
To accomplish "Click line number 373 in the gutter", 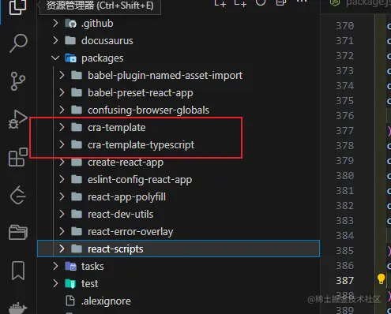I will click(x=345, y=71).
